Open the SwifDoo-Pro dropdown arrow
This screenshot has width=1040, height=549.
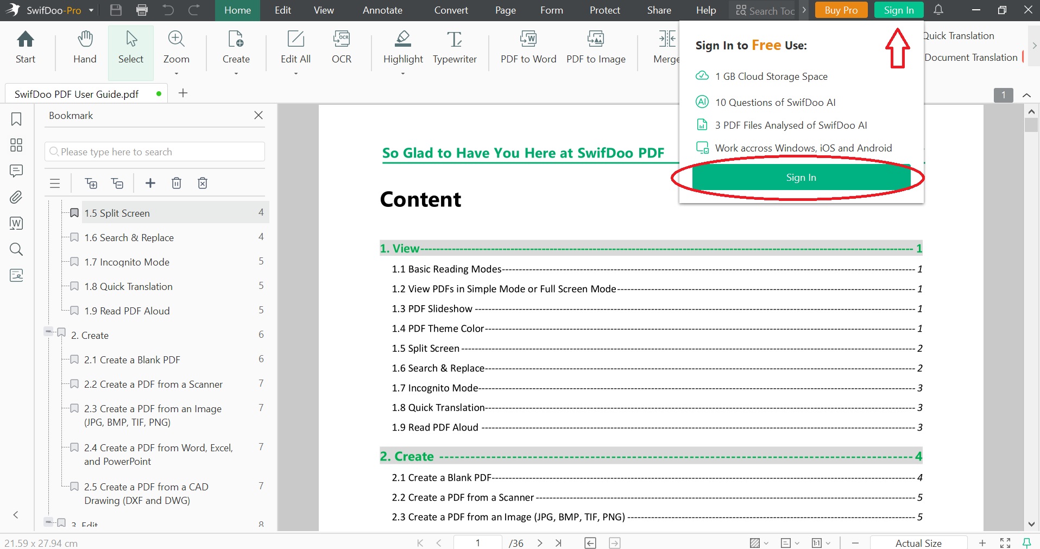pyautogui.click(x=91, y=10)
